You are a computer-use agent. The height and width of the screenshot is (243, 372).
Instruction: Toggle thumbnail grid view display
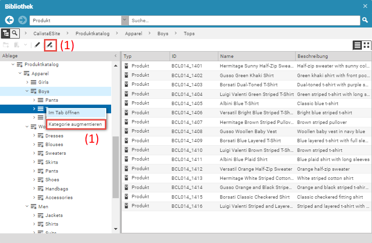click(x=367, y=45)
